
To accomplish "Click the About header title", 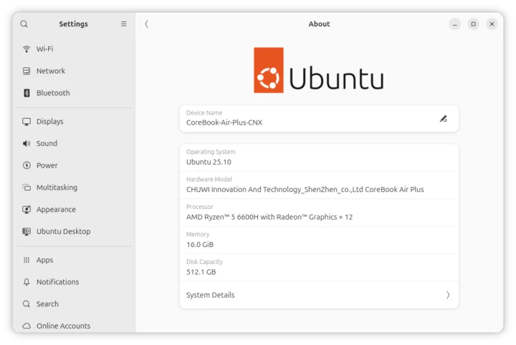I will (x=319, y=24).
